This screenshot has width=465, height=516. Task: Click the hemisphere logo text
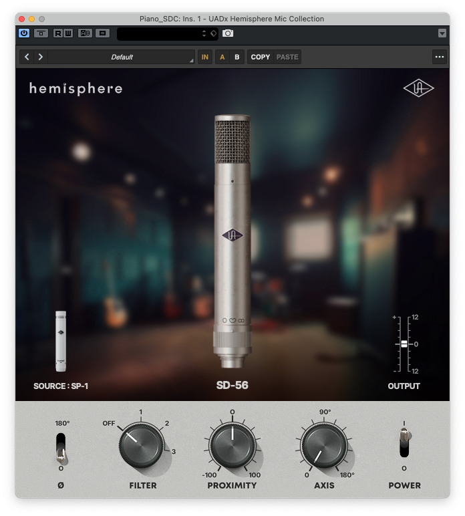click(76, 88)
